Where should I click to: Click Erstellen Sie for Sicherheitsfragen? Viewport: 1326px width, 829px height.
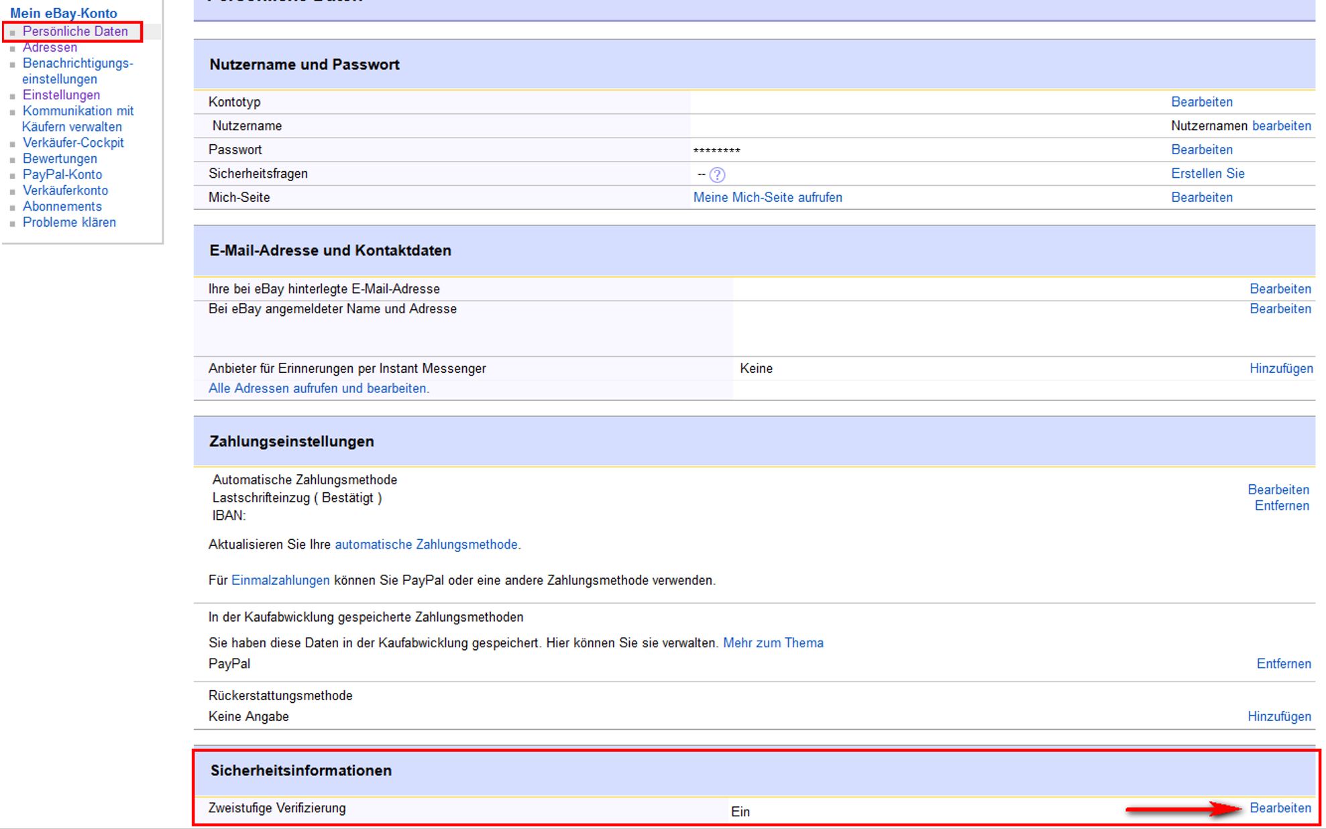1208,174
